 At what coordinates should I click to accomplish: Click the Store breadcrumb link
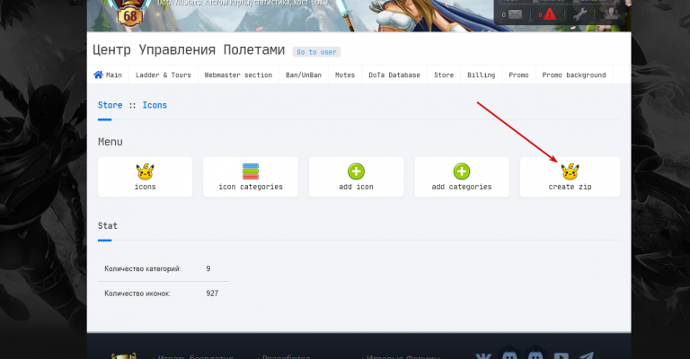[x=110, y=105]
